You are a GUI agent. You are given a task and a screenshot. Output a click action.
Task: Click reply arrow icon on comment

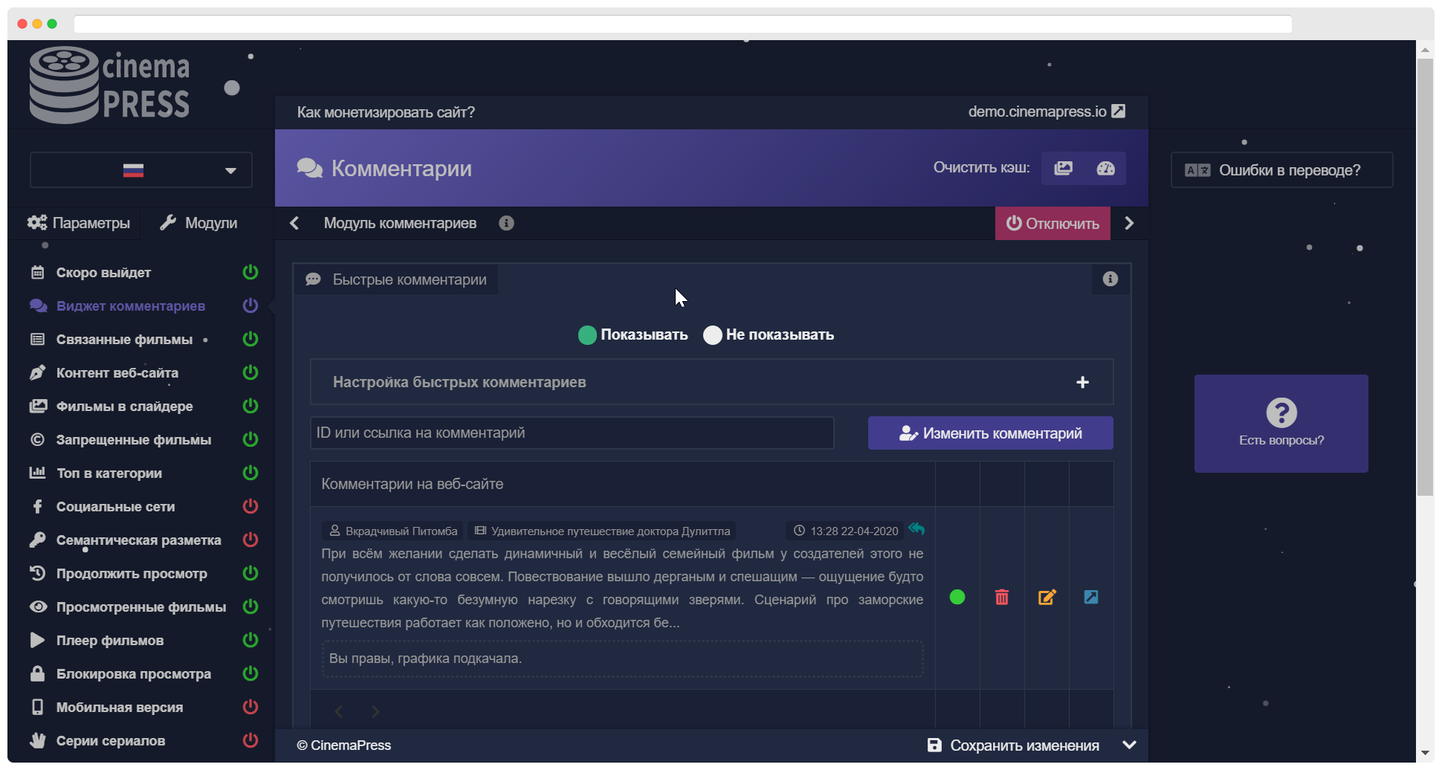[916, 529]
